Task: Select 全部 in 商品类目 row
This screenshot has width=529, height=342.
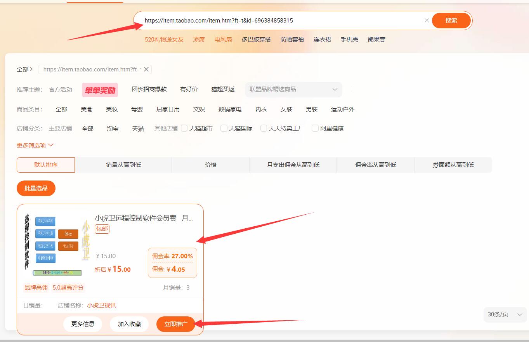Action: [x=61, y=109]
